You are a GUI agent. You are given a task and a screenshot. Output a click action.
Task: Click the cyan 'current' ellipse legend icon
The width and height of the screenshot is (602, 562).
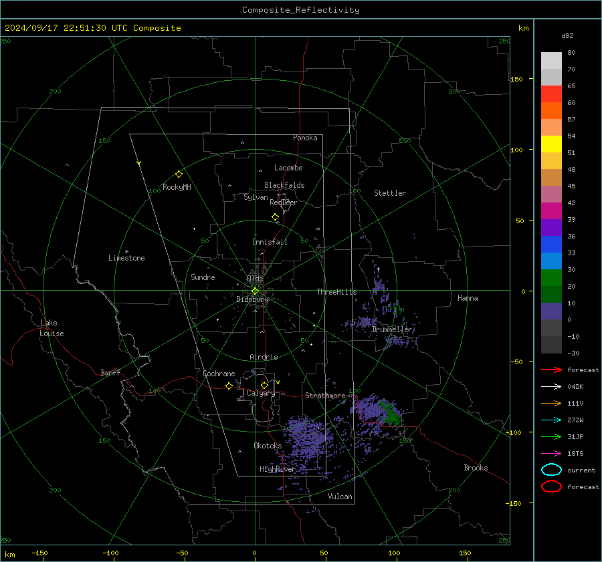pos(551,470)
